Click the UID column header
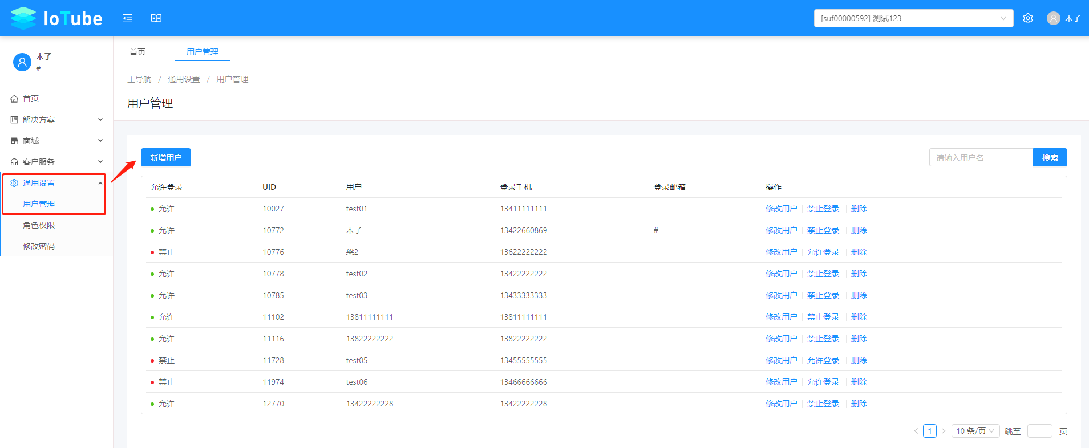 click(x=269, y=187)
